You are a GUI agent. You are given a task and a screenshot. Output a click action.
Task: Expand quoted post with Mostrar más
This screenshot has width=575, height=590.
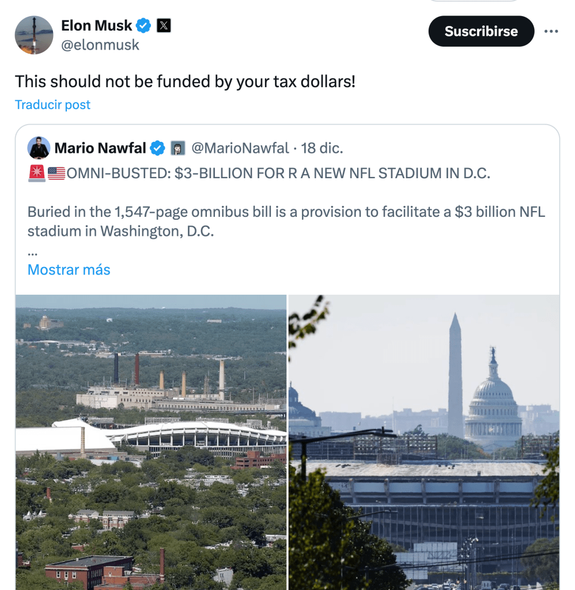[69, 269]
